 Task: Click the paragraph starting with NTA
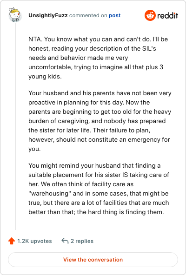coord(99,58)
